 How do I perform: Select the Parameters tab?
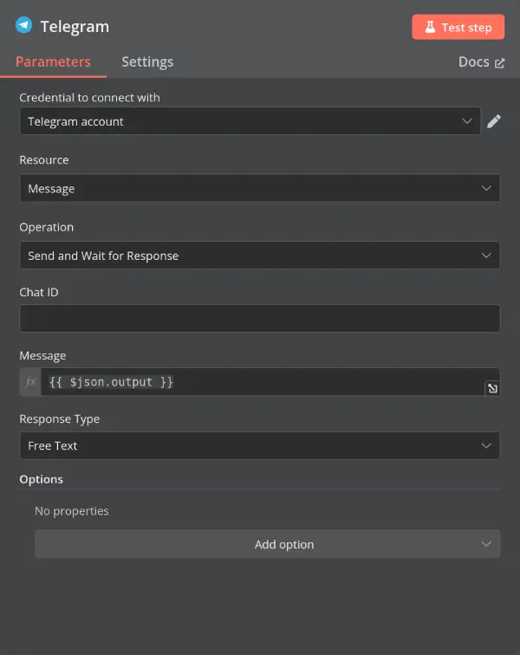53,62
